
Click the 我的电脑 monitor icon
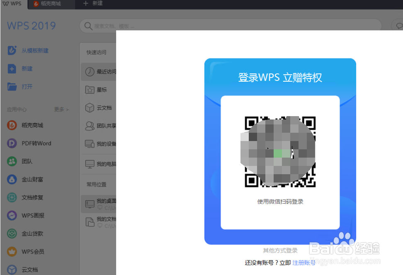(x=90, y=164)
